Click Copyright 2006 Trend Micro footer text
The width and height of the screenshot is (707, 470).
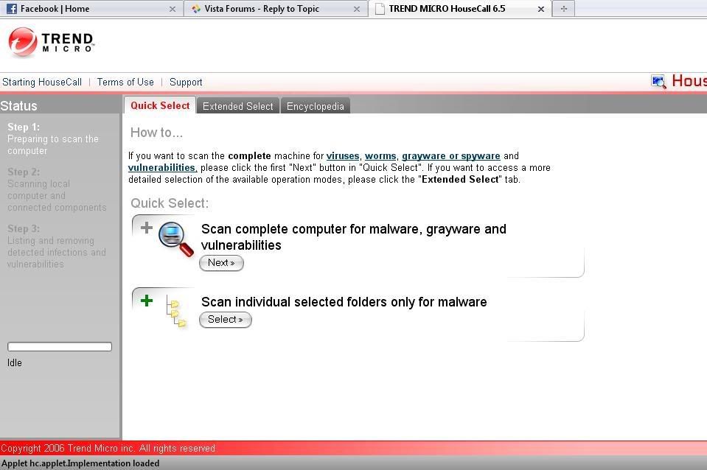(x=108, y=449)
